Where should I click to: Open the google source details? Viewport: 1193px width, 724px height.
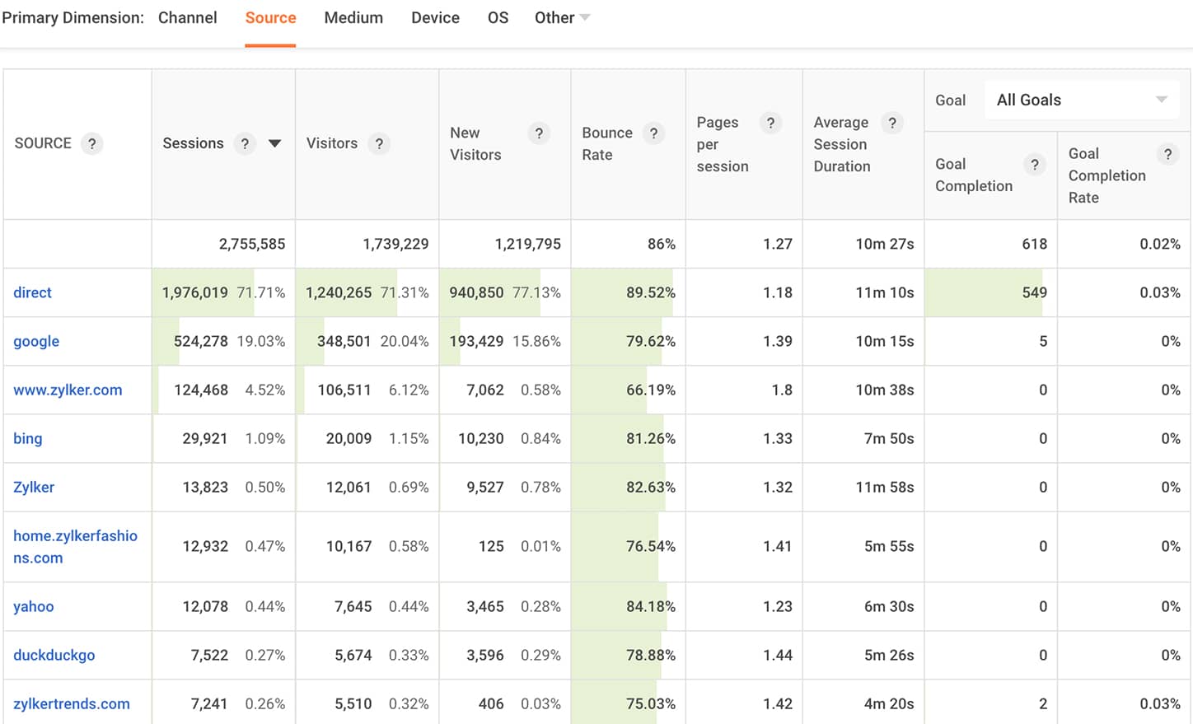pos(35,341)
